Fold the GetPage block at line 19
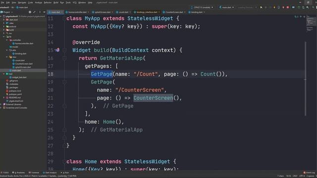 [x=64, y=82]
